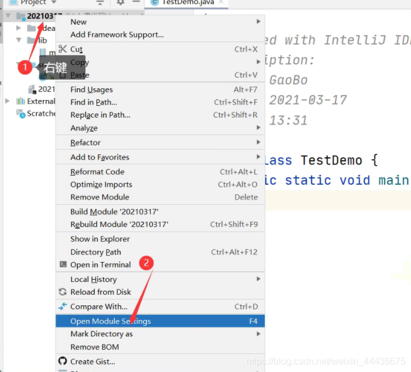Select the lib folder in project tree
411x372 pixels.
(x=43, y=40)
